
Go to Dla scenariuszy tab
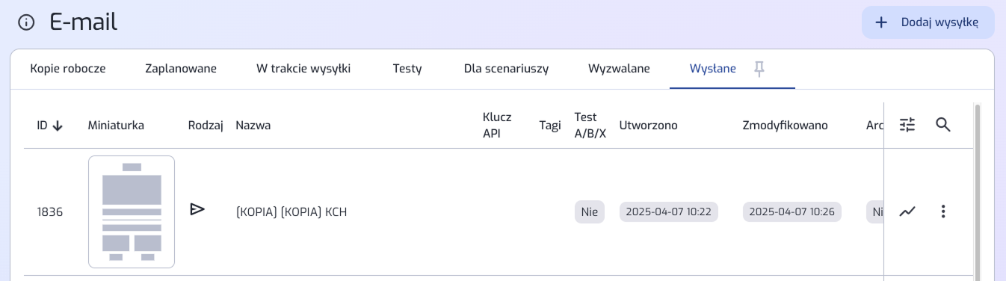click(x=506, y=69)
